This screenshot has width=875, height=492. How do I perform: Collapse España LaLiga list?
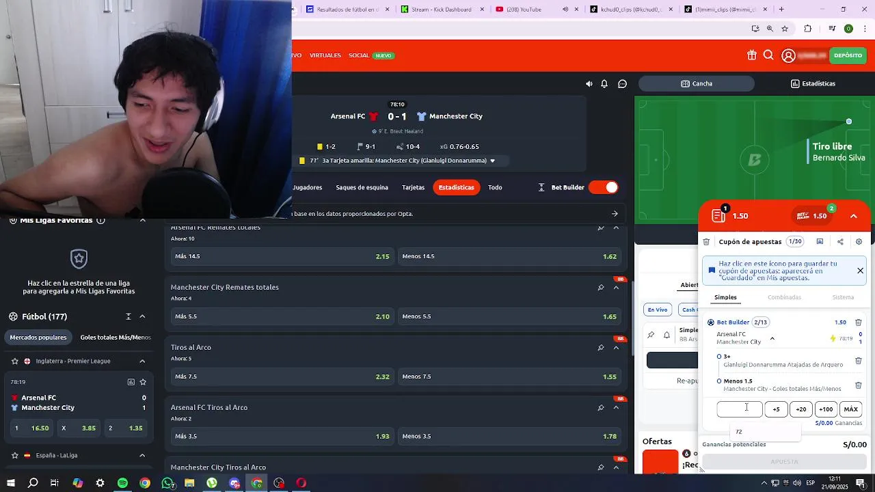[142, 455]
